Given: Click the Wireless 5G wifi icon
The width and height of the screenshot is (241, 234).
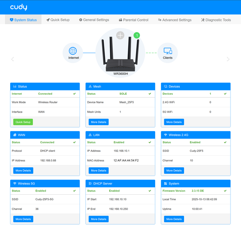Looking at the screenshot, I should coord(15,183).
